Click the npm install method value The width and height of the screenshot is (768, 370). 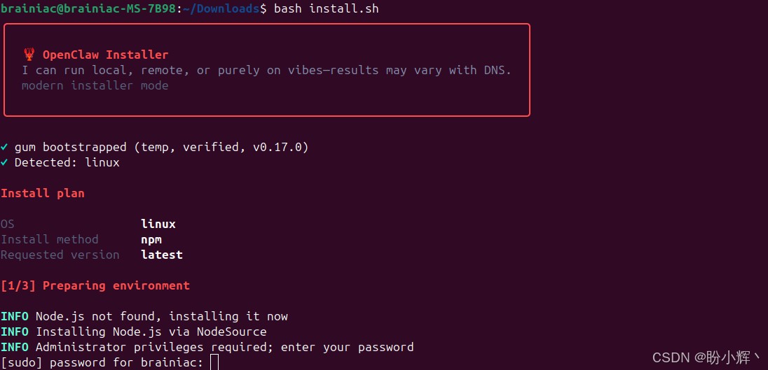[x=151, y=240]
